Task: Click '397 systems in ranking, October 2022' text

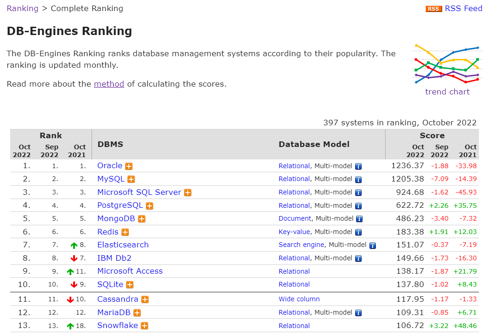Action: tap(400, 123)
